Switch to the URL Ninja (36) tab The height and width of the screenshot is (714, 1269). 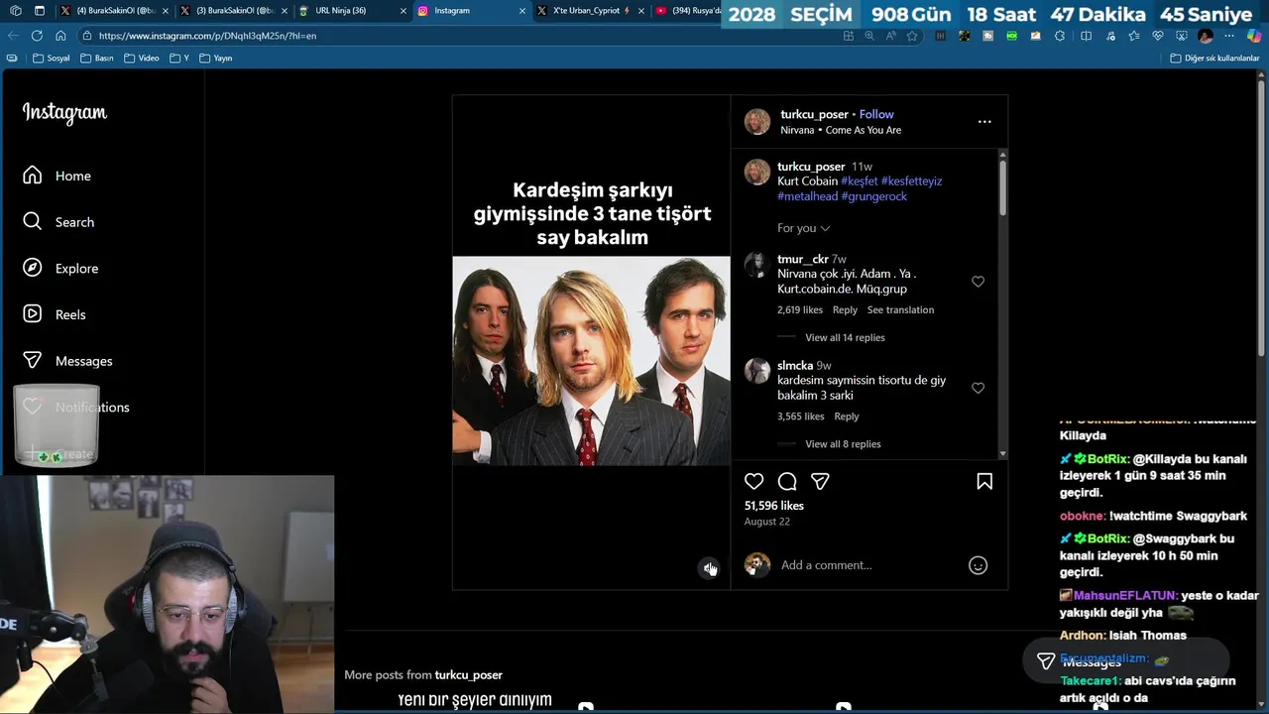coord(352,11)
